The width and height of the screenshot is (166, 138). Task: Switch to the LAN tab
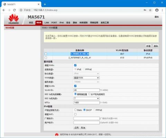click(47, 22)
